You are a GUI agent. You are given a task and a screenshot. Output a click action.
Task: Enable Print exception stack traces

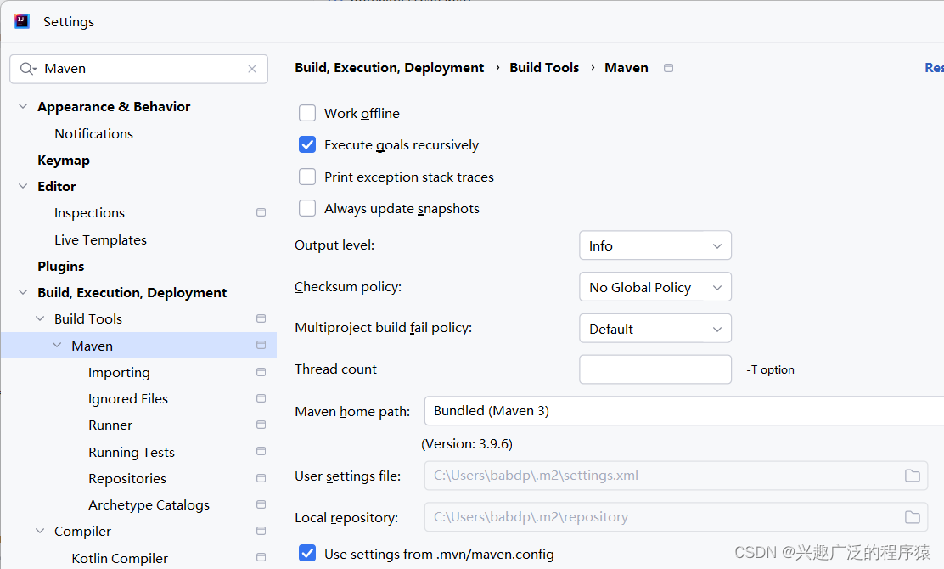tap(307, 177)
